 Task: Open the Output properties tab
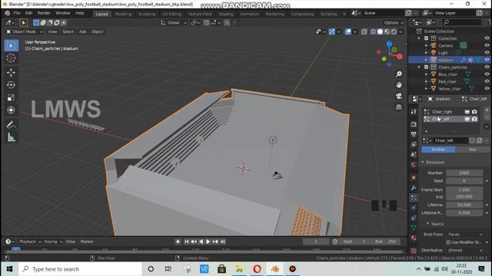pyautogui.click(x=414, y=134)
